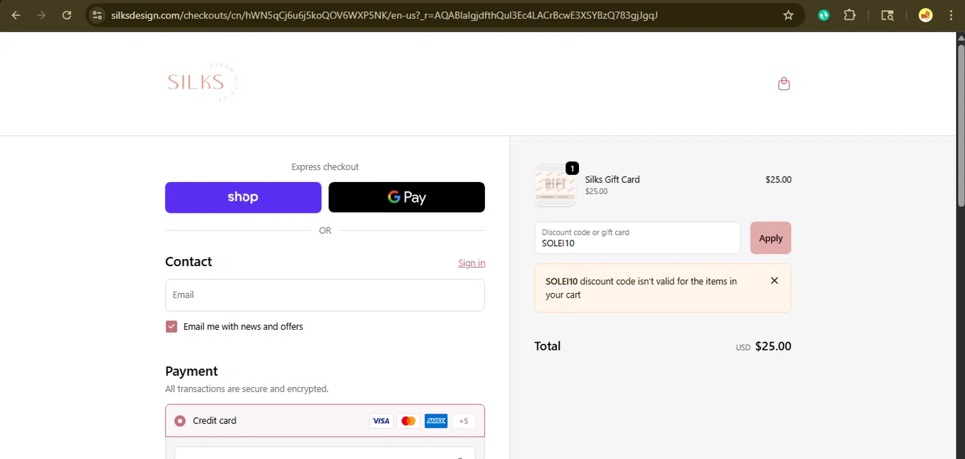Click the browser address bar URL
965x459 pixels.
(384, 15)
